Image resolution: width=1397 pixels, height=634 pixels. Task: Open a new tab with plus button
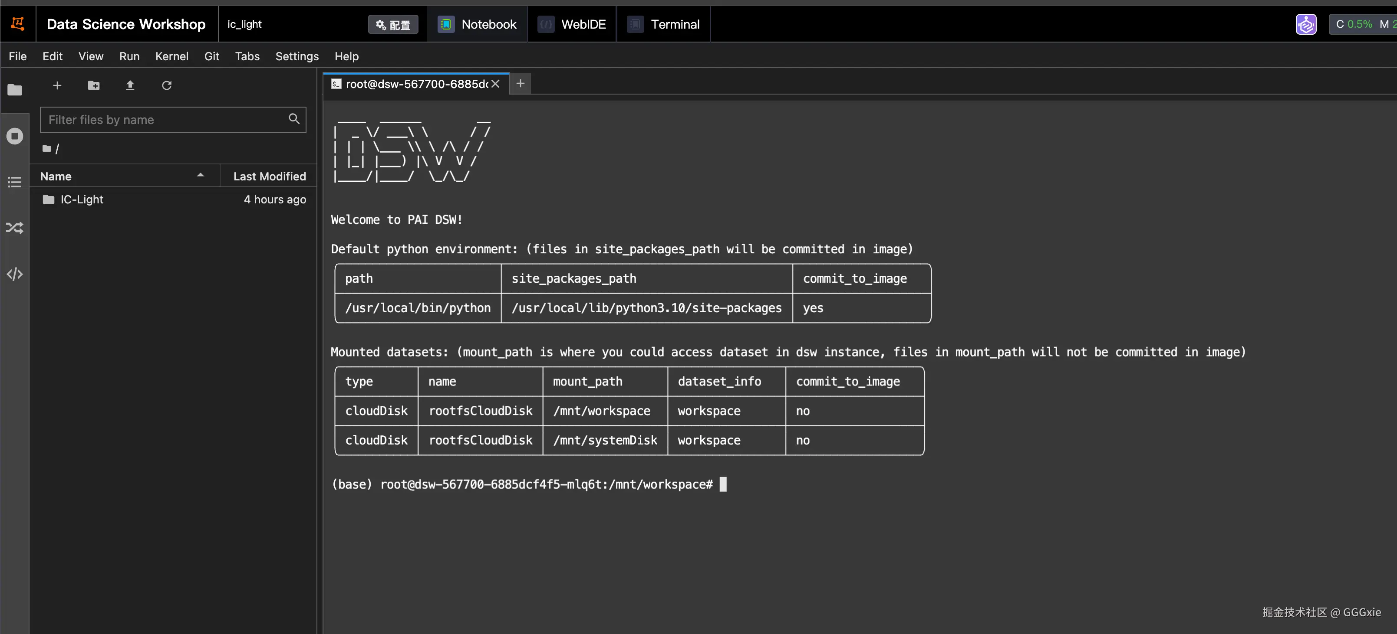tap(520, 83)
